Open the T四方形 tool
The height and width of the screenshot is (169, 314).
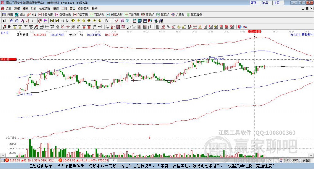[97, 15]
